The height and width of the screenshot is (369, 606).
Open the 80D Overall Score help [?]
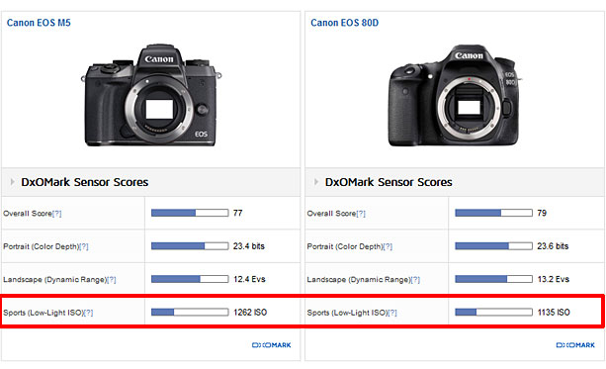point(361,214)
